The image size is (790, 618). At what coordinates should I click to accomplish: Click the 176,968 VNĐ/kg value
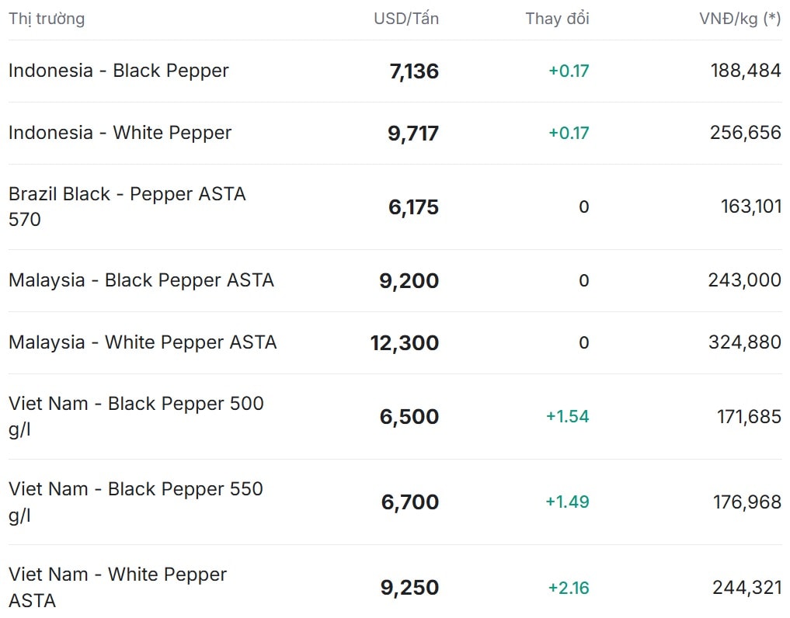[x=746, y=502]
